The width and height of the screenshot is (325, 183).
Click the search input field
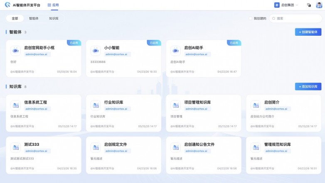pyautogui.click(x=295, y=18)
